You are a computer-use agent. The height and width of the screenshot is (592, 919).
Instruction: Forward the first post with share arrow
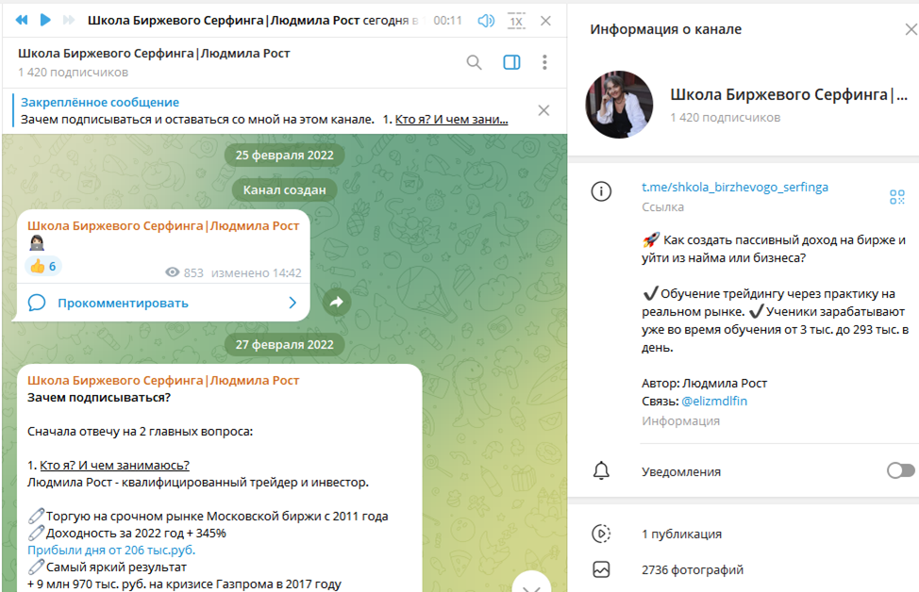click(337, 303)
